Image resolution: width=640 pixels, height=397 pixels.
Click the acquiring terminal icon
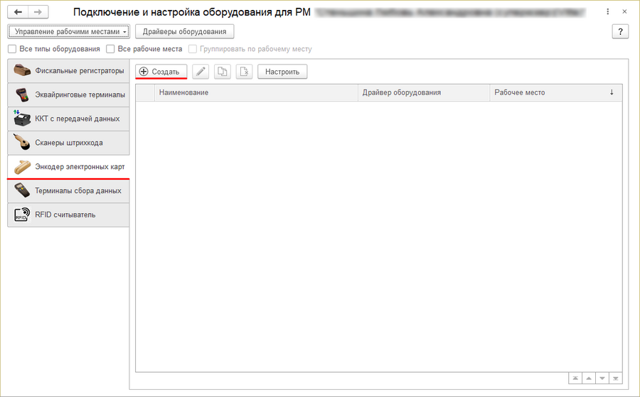point(22,94)
